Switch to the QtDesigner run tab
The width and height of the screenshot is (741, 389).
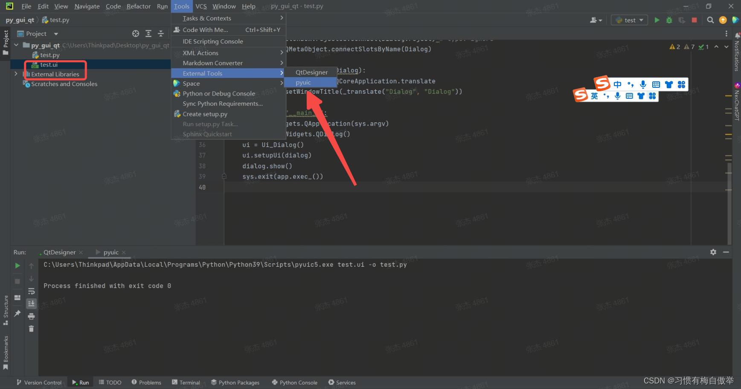[x=59, y=252]
